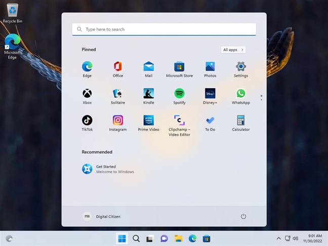
Task: Open the Calculator app
Action: coord(241,124)
